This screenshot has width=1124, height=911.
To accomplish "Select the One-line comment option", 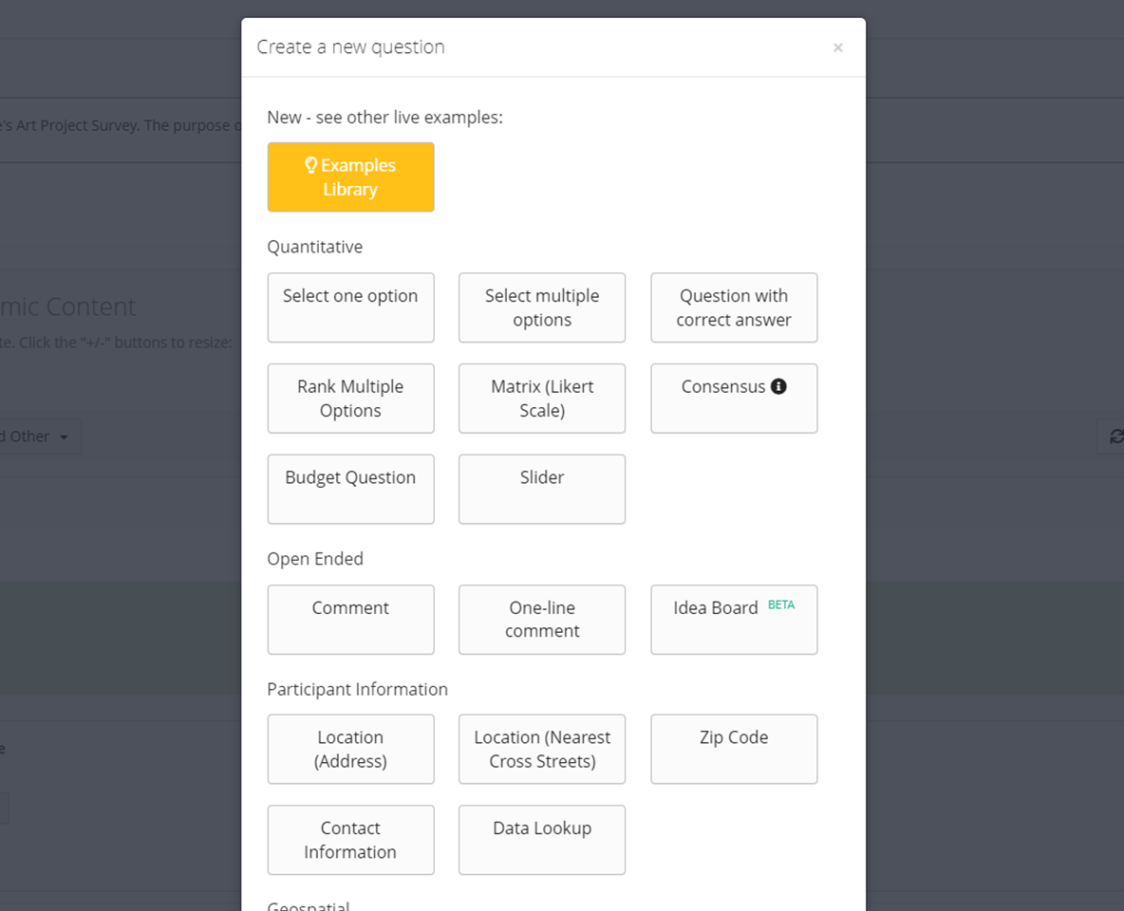I will (x=541, y=620).
